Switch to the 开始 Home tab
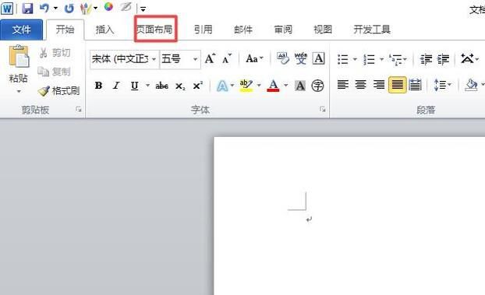Viewport: 485px width, 295px height. 65,30
